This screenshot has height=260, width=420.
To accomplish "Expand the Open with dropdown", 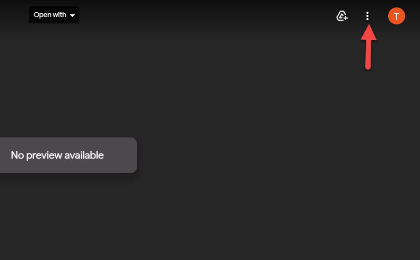I will click(54, 15).
